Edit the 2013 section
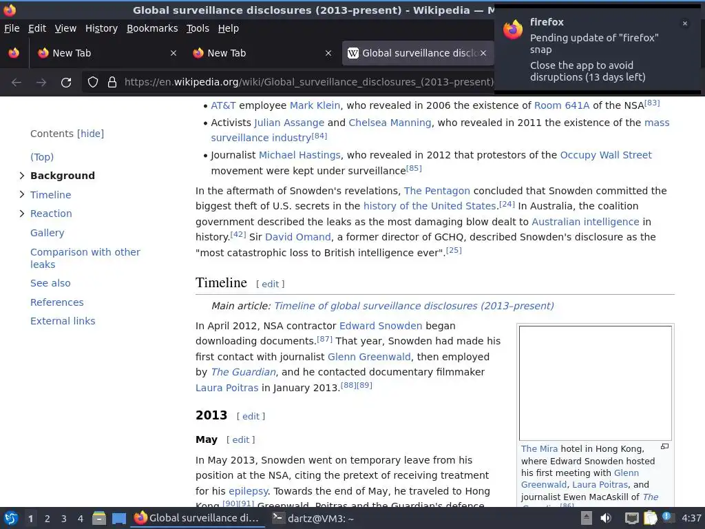705x529 pixels. [251, 416]
